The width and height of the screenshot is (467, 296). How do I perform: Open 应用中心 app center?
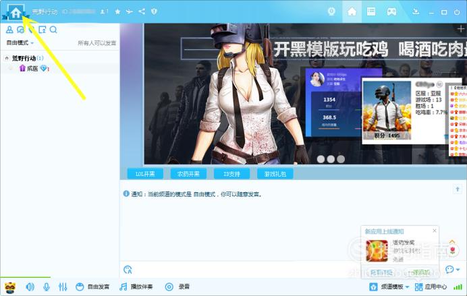click(431, 287)
